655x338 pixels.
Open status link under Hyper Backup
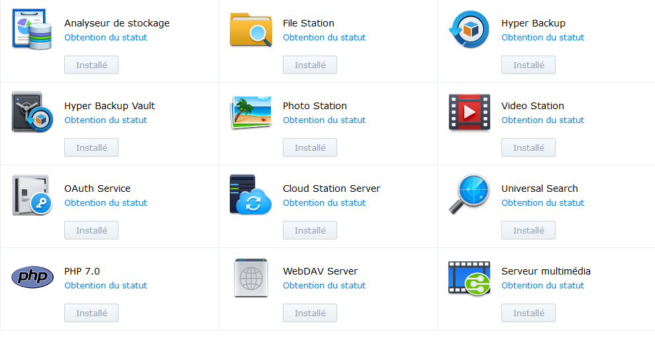[x=542, y=38]
